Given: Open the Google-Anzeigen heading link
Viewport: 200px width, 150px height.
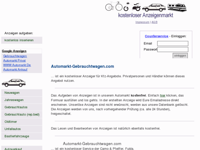Looking at the screenshot, I should coord(14,51).
